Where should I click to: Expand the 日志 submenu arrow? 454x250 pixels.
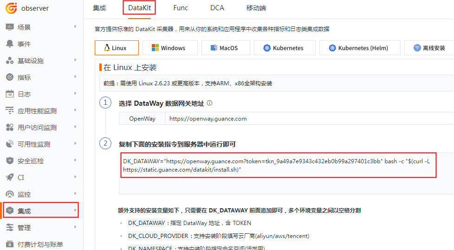[75, 94]
